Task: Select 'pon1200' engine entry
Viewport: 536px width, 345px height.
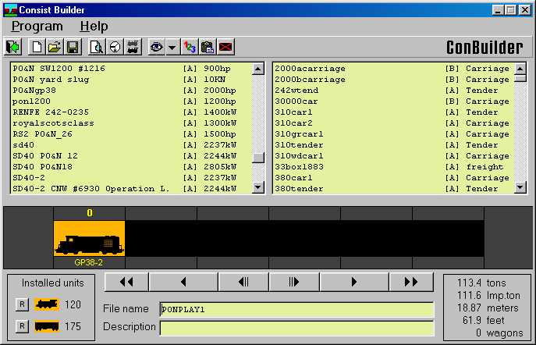Action: coord(131,101)
